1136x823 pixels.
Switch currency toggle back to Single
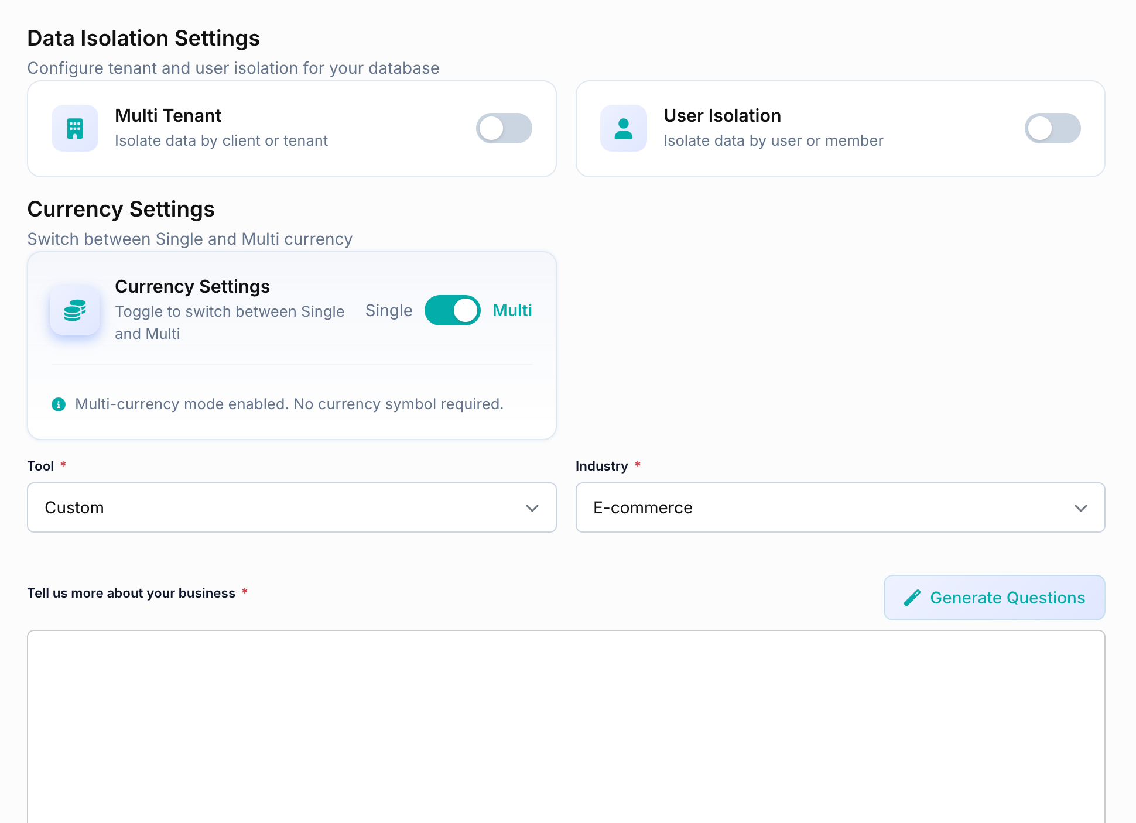pyautogui.click(x=452, y=310)
